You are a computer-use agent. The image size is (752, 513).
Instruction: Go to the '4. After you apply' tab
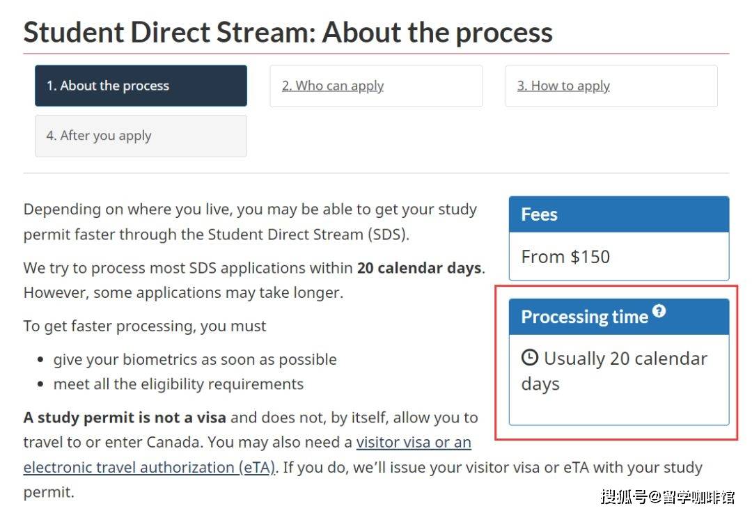click(99, 136)
